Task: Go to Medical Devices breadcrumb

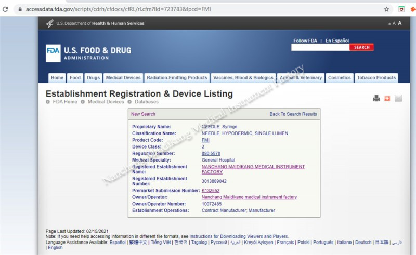Action: click(x=106, y=102)
